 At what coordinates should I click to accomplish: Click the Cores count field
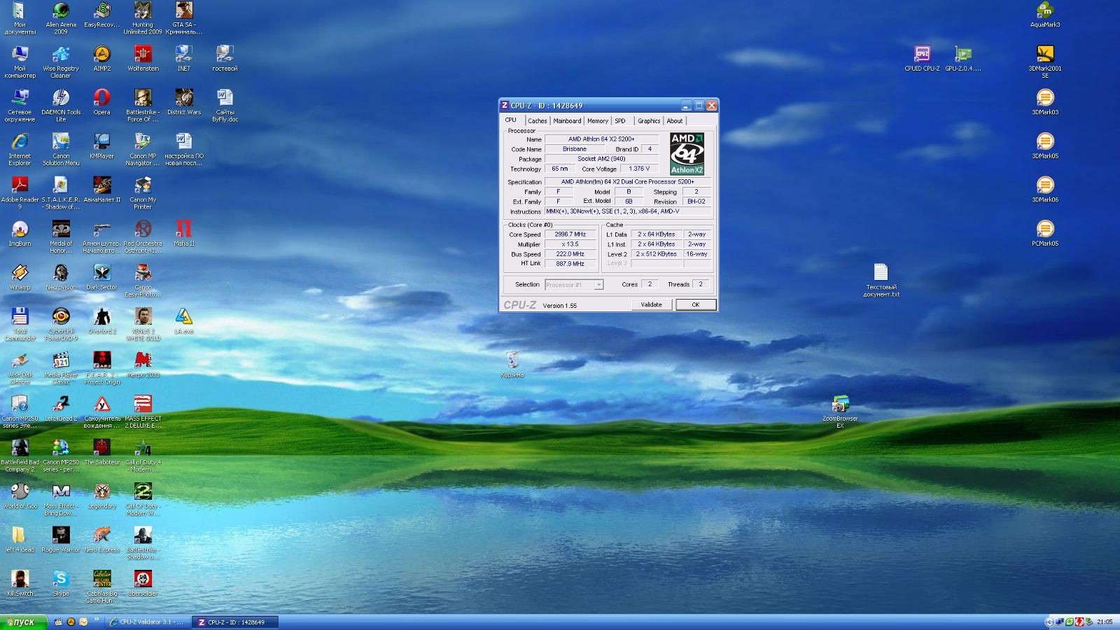click(650, 284)
